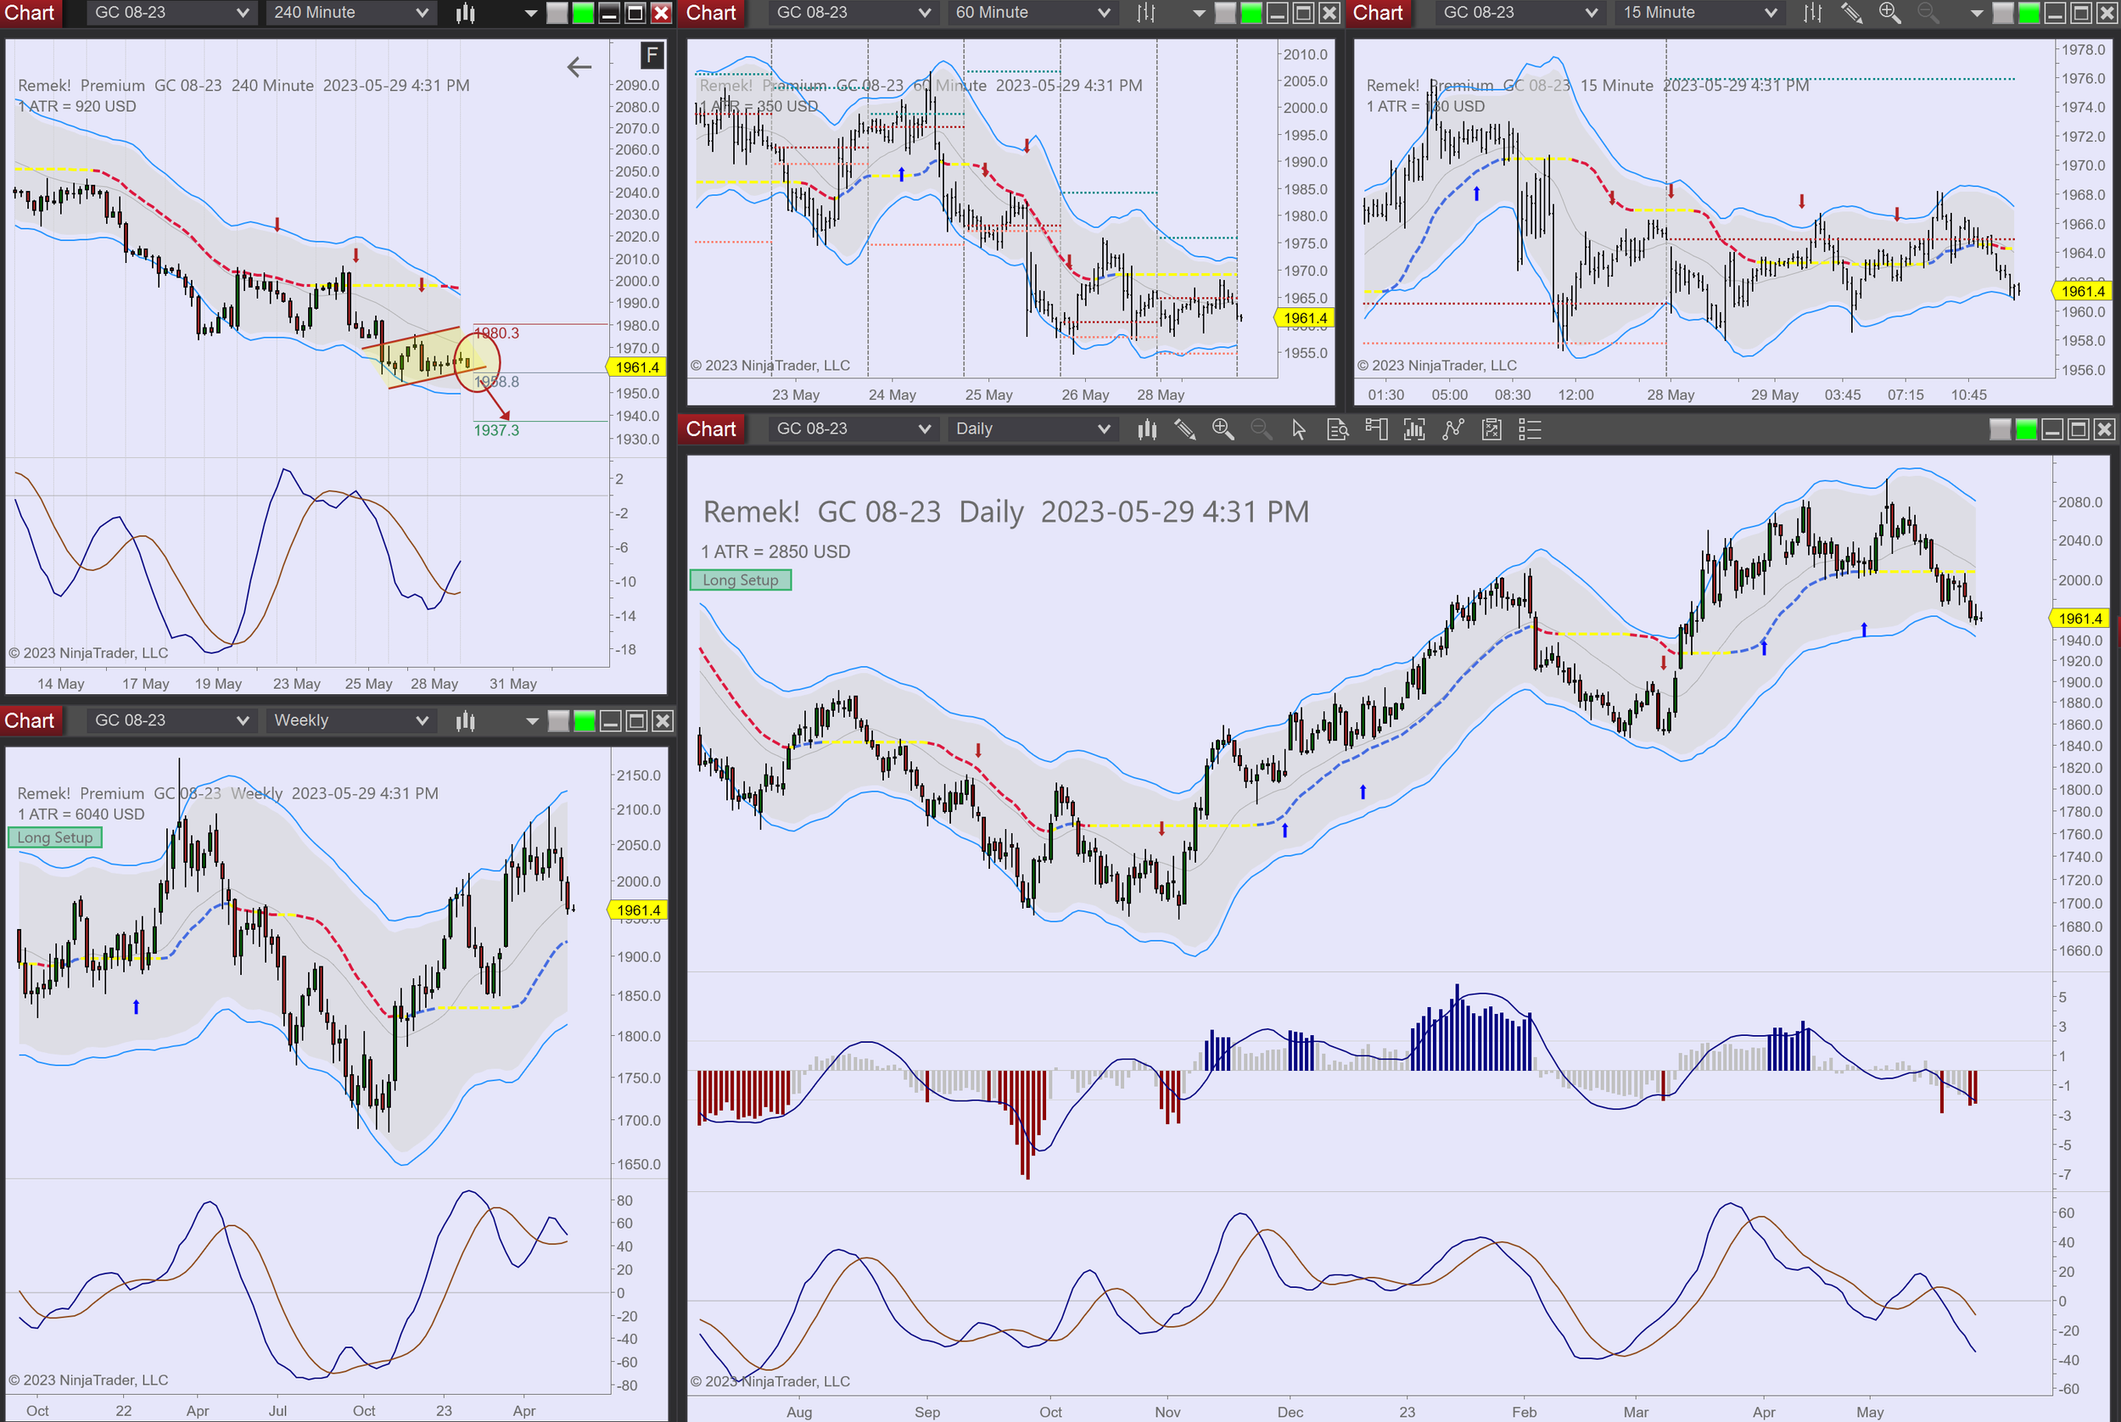Open bar style icon on Weekly chart

(x=465, y=721)
